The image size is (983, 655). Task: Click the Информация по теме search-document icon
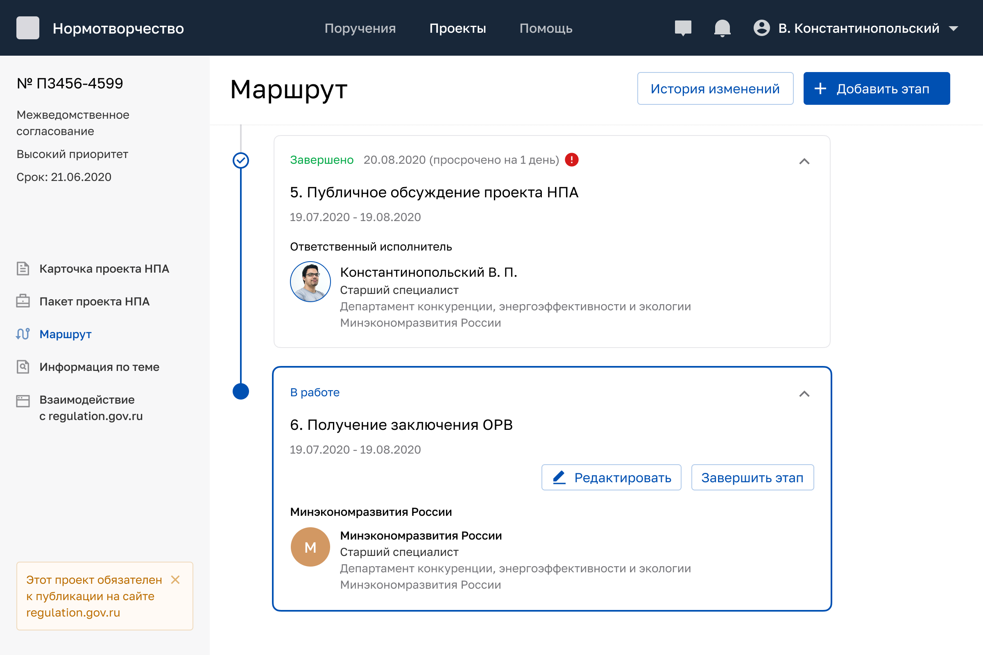[x=23, y=367]
